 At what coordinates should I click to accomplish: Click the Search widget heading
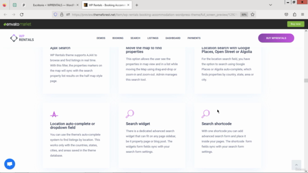tap(138, 124)
